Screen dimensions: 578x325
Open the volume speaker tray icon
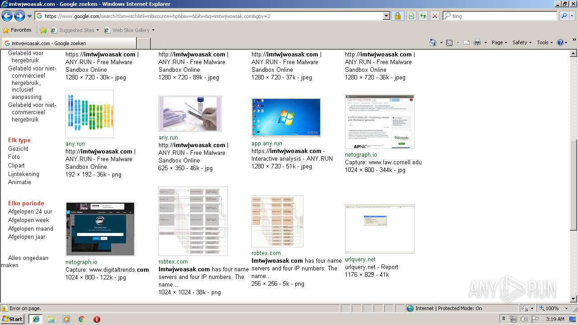[x=523, y=319]
